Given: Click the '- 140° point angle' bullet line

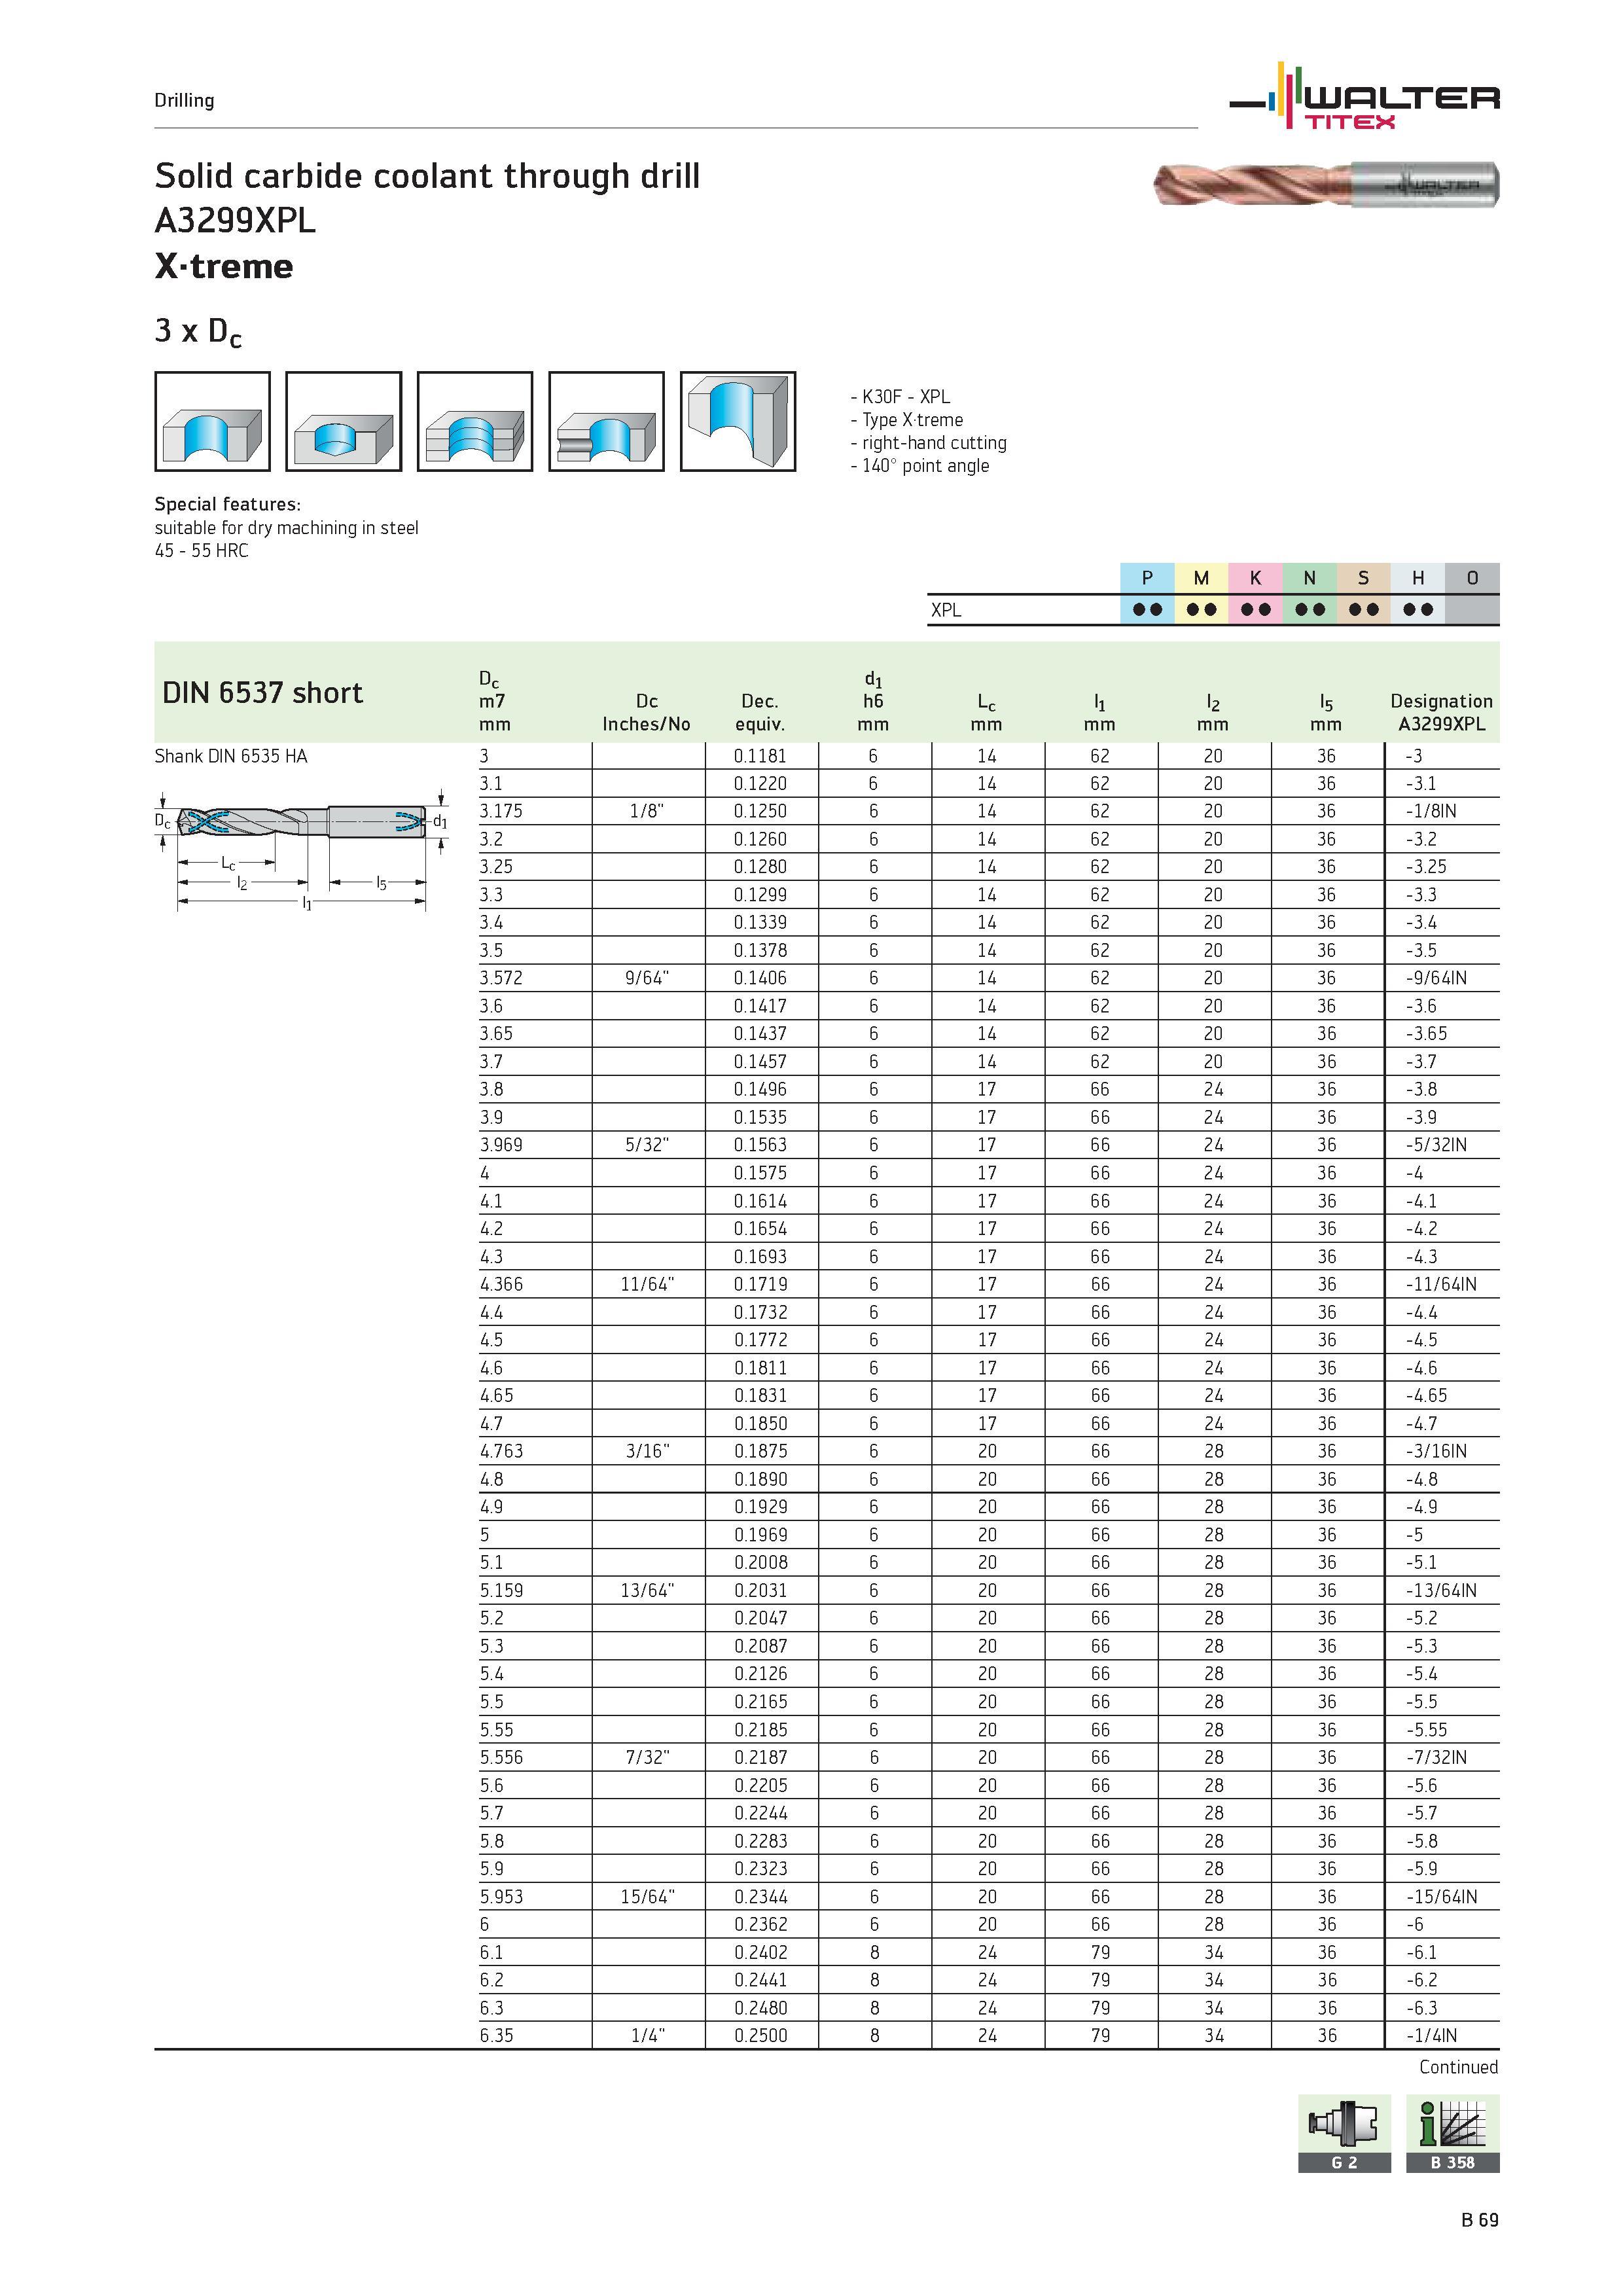Looking at the screenshot, I should click(919, 465).
